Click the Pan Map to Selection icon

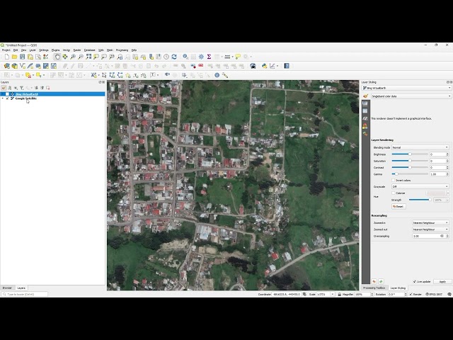tap(65, 57)
